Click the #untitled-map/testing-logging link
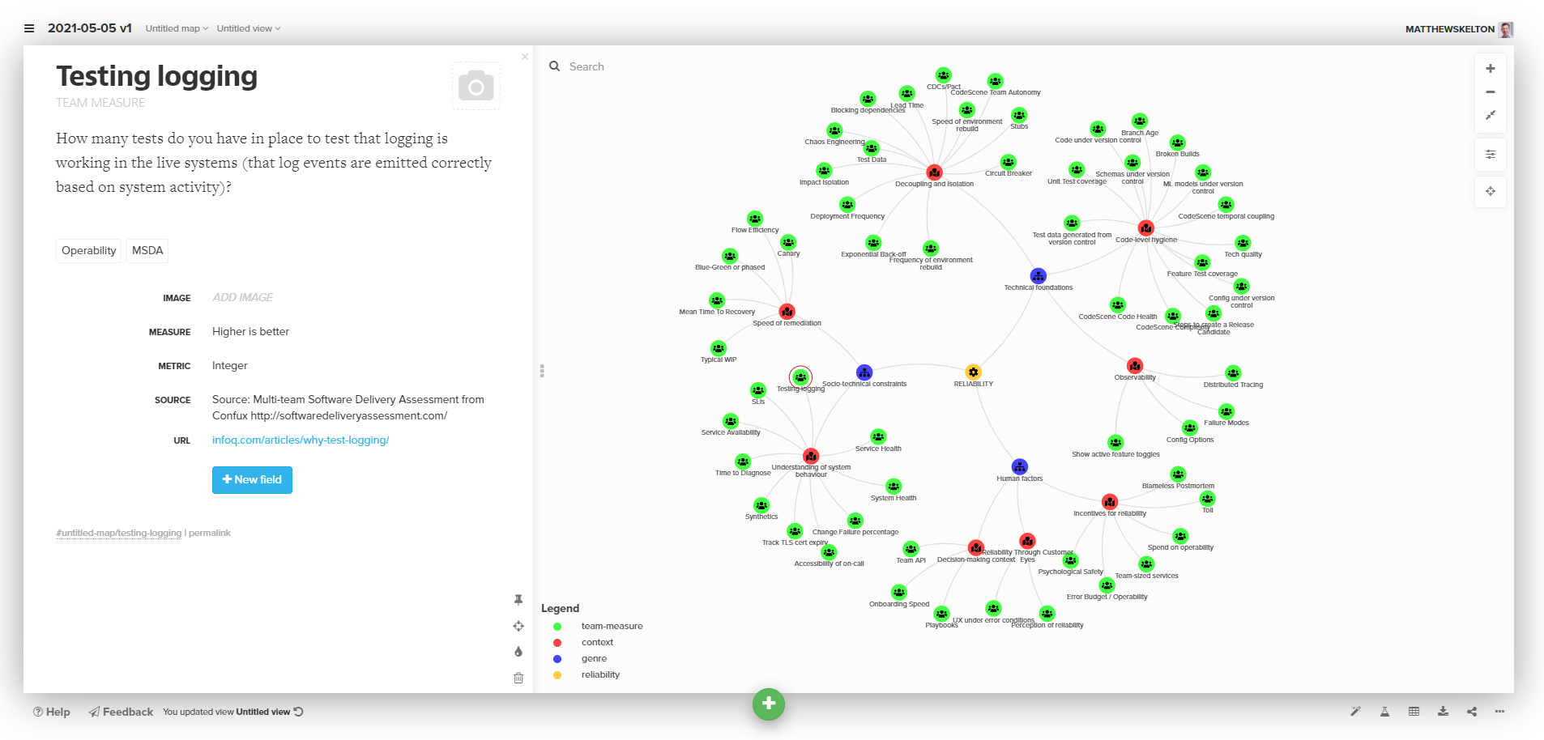The image size is (1544, 740). [x=118, y=533]
